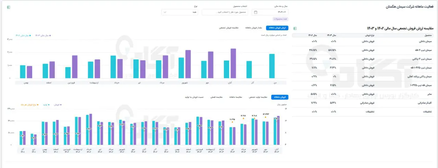Open the calendar date picker icon
The width and height of the screenshot is (438, 168).
(255, 12)
